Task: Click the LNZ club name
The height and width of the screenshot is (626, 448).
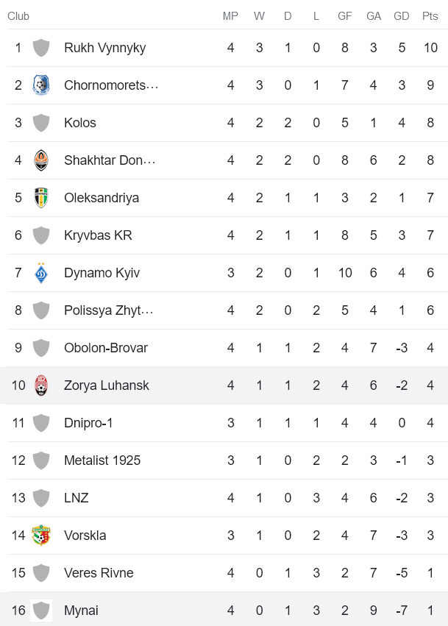Action: 76,497
